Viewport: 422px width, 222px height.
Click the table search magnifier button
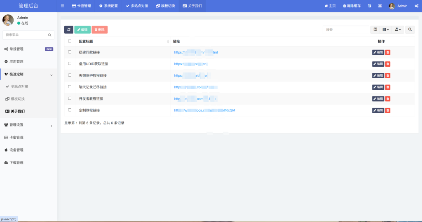pos(410,30)
